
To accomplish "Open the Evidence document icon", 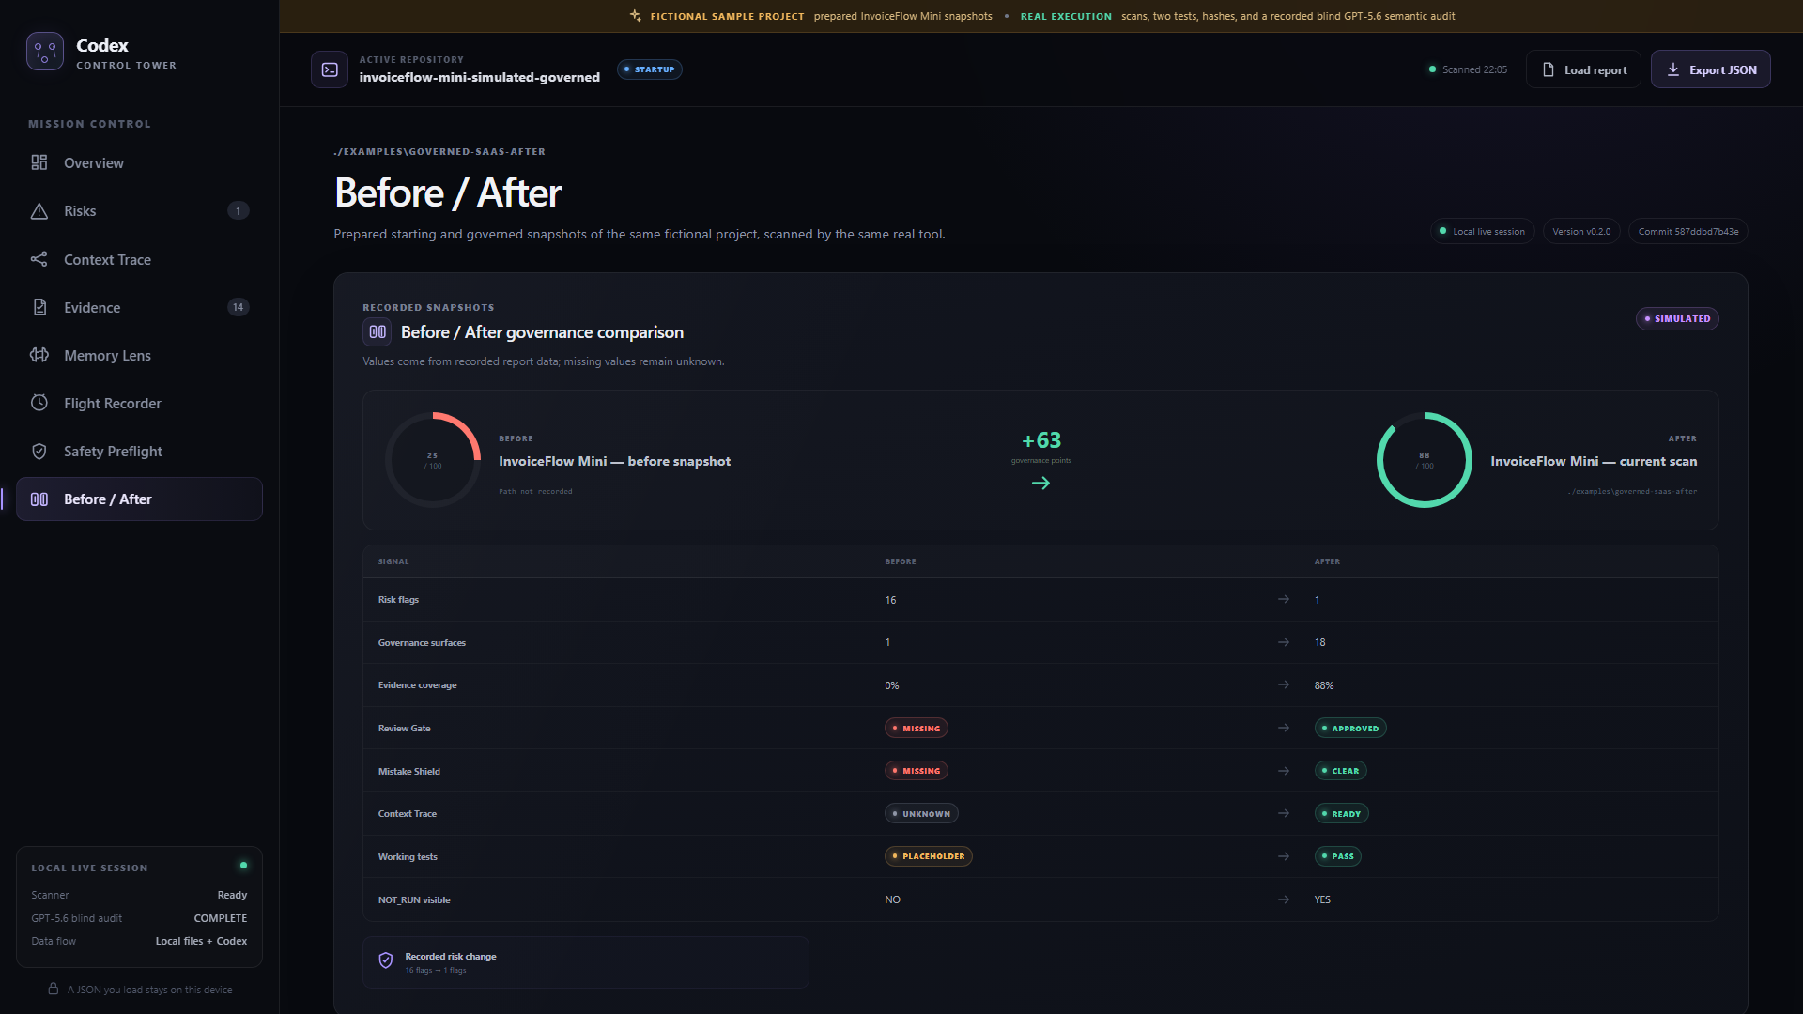I will click(39, 307).
